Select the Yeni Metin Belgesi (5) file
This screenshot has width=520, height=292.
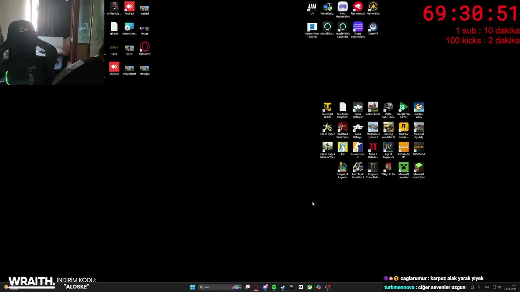click(x=342, y=110)
